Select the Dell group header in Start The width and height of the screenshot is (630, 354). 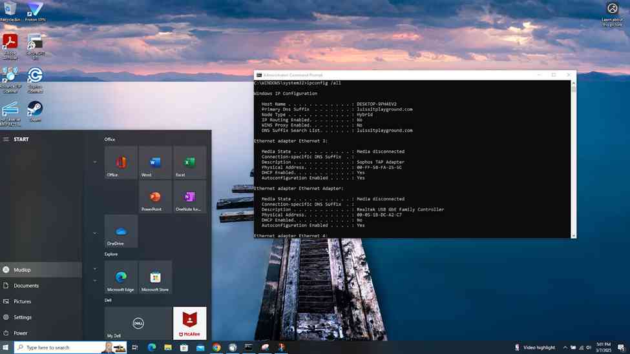[x=108, y=300]
